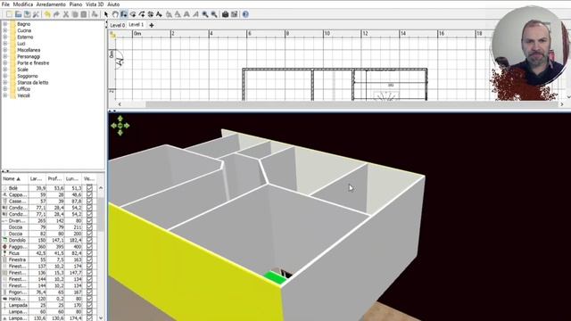Toggle visibility checkbox for Faggio row

coord(89,247)
